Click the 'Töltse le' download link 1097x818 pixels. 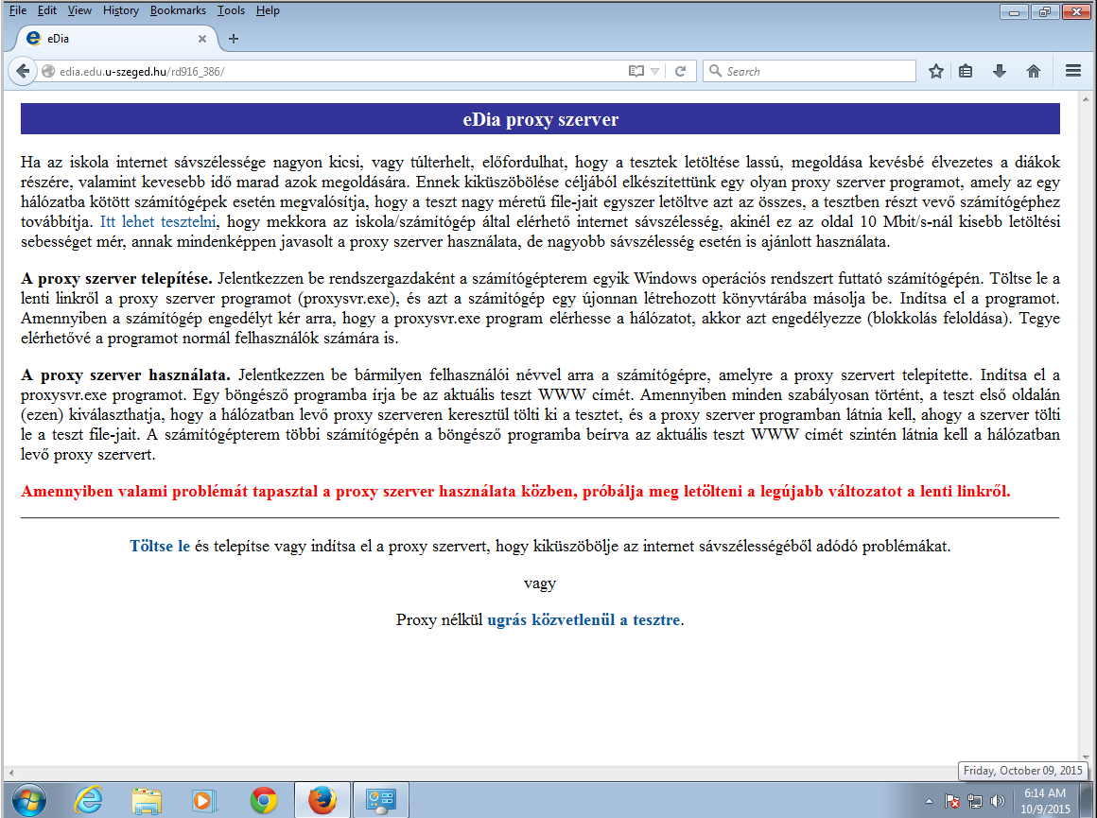pyautogui.click(x=160, y=546)
